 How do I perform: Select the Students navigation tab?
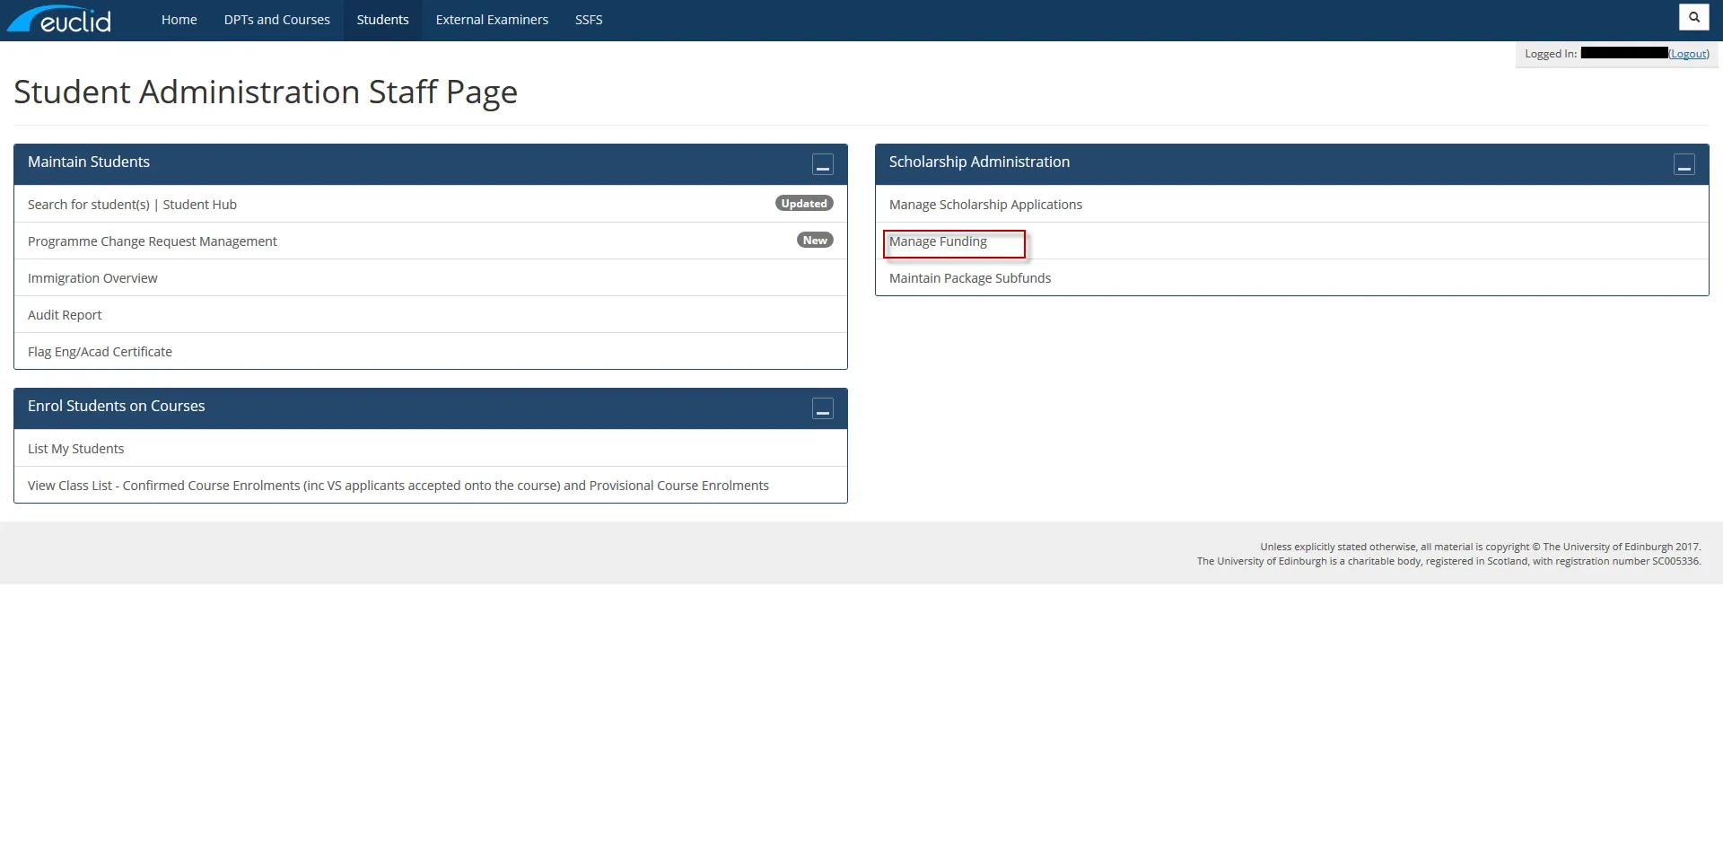point(382,19)
